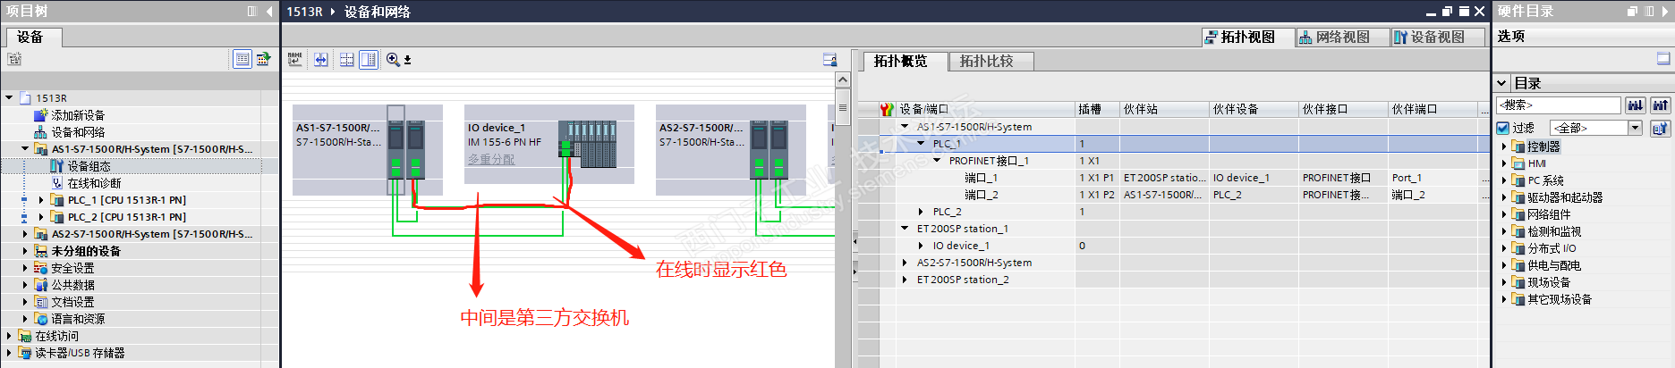Select HMI catalog folder
Image resolution: width=1675 pixels, height=368 pixels.
(1536, 163)
